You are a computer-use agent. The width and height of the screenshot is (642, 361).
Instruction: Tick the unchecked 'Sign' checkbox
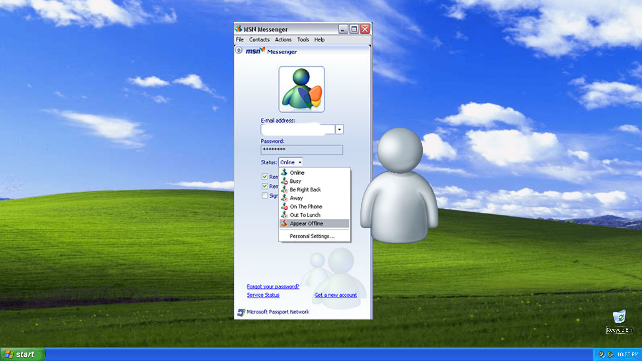point(265,195)
